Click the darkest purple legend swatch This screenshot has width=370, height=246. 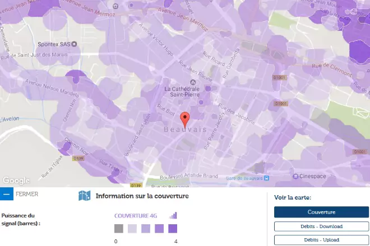pyautogui.click(x=173, y=229)
